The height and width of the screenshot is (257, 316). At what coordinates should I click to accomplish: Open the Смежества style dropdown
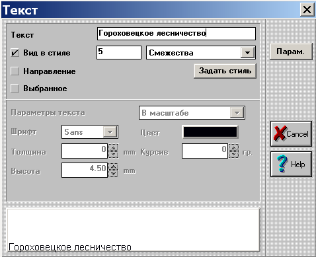[247, 53]
